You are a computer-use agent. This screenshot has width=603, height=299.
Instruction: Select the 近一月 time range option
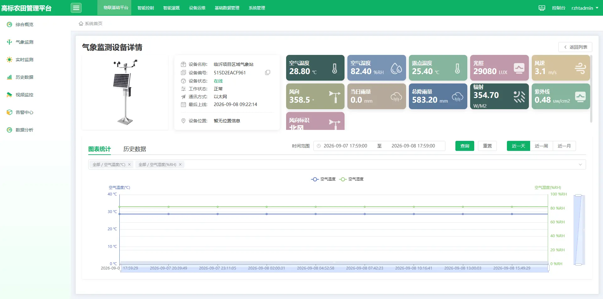[564, 146]
